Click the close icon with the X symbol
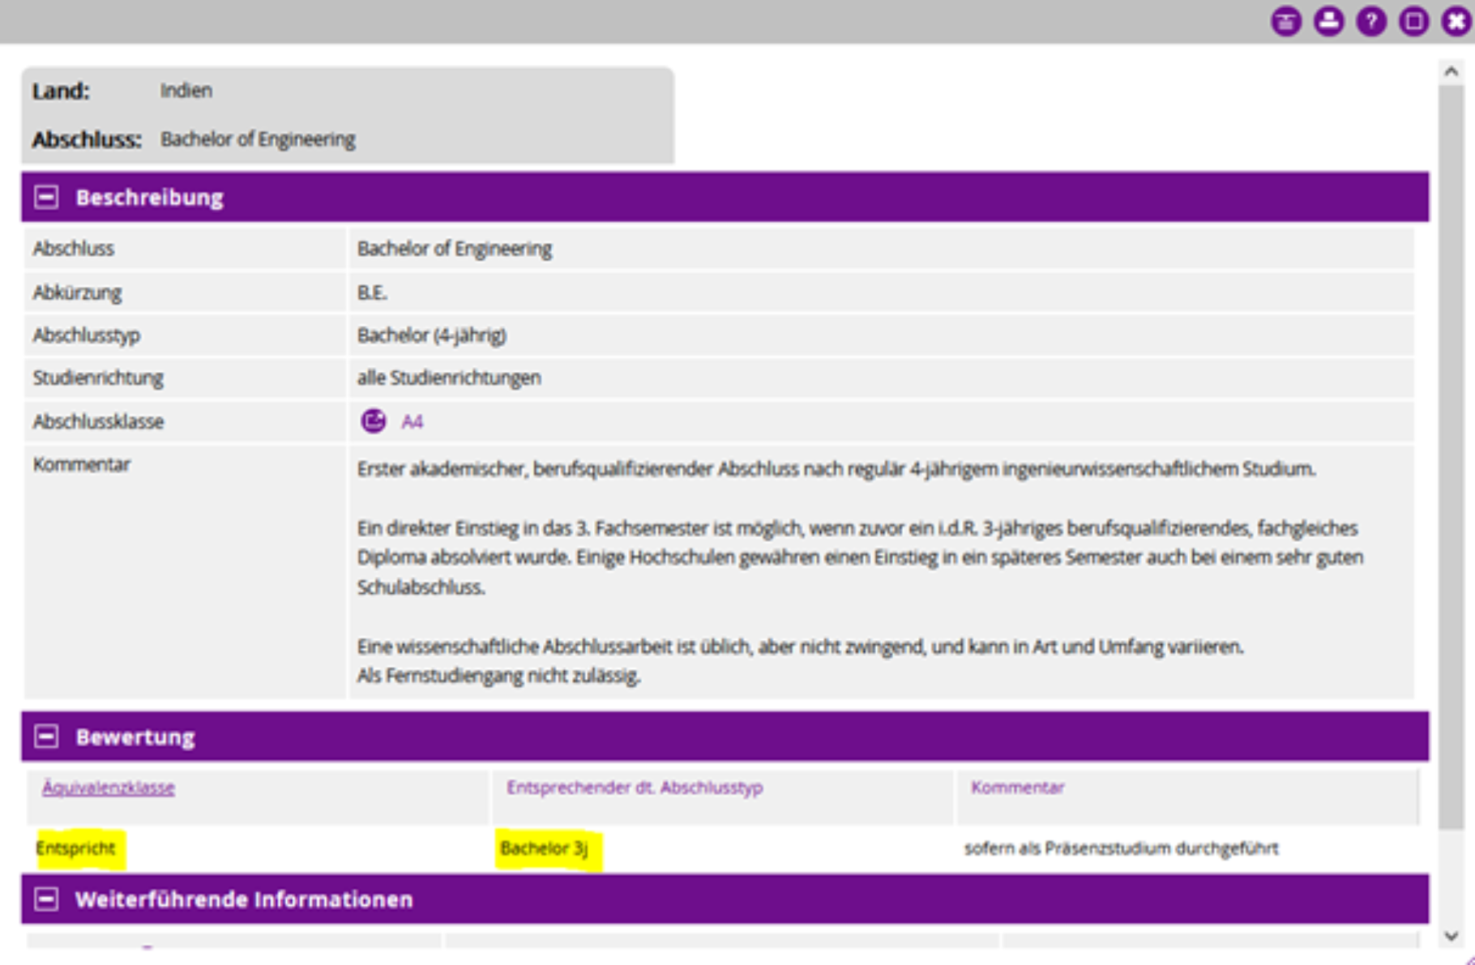The width and height of the screenshot is (1475, 965). 1454,23
